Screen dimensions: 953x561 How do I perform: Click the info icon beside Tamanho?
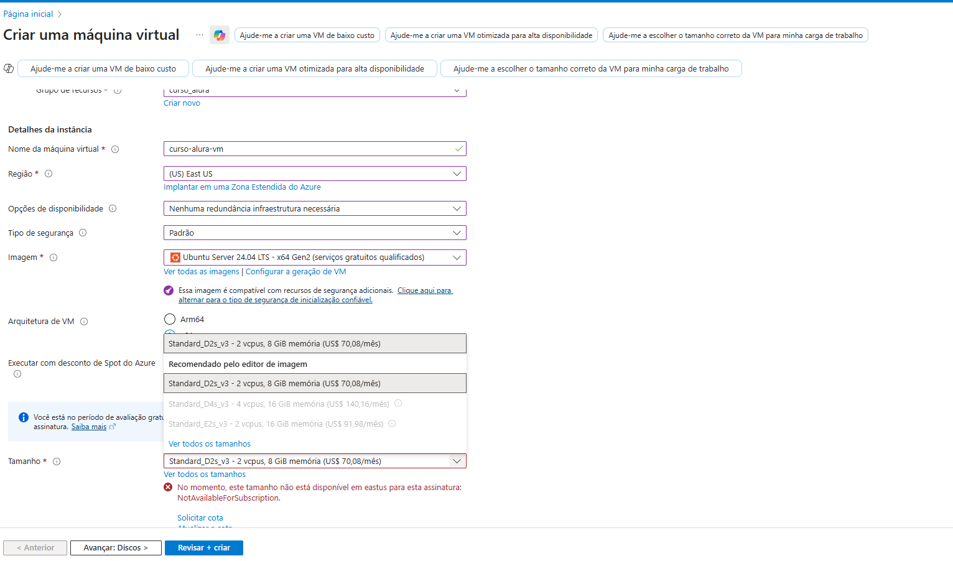[57, 461]
